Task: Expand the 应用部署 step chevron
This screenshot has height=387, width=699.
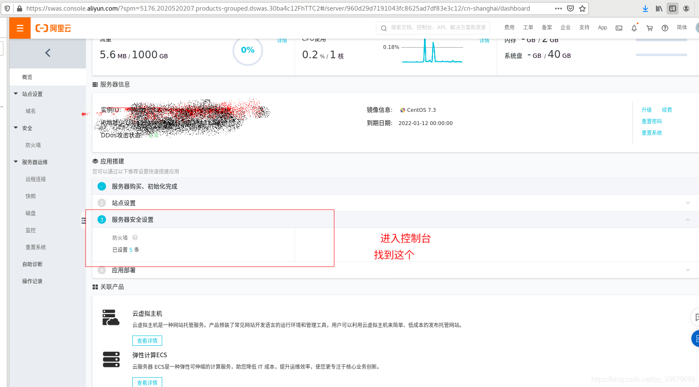Action: click(688, 270)
